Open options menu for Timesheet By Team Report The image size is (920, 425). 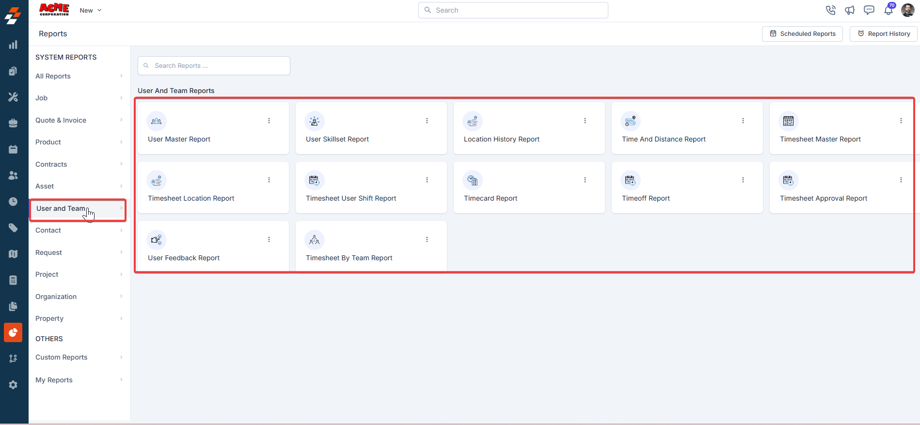(x=427, y=239)
